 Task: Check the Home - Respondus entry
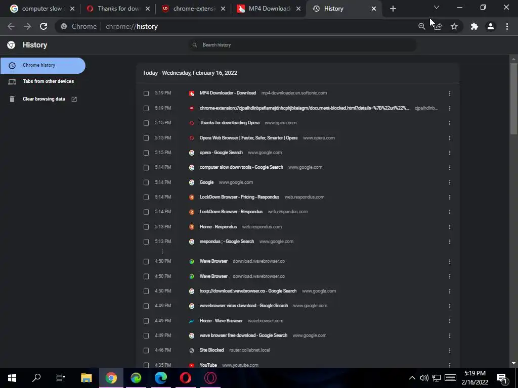click(146, 227)
